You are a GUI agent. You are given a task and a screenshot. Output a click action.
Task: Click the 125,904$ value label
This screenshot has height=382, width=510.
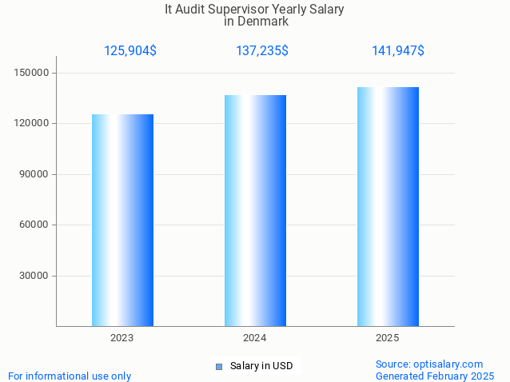click(130, 51)
